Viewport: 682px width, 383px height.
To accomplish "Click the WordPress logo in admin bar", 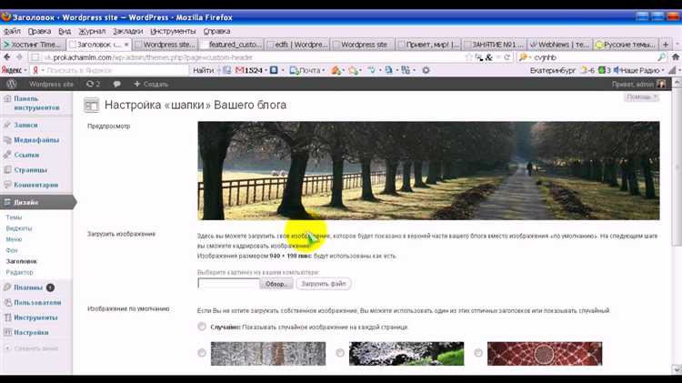I will [x=11, y=84].
